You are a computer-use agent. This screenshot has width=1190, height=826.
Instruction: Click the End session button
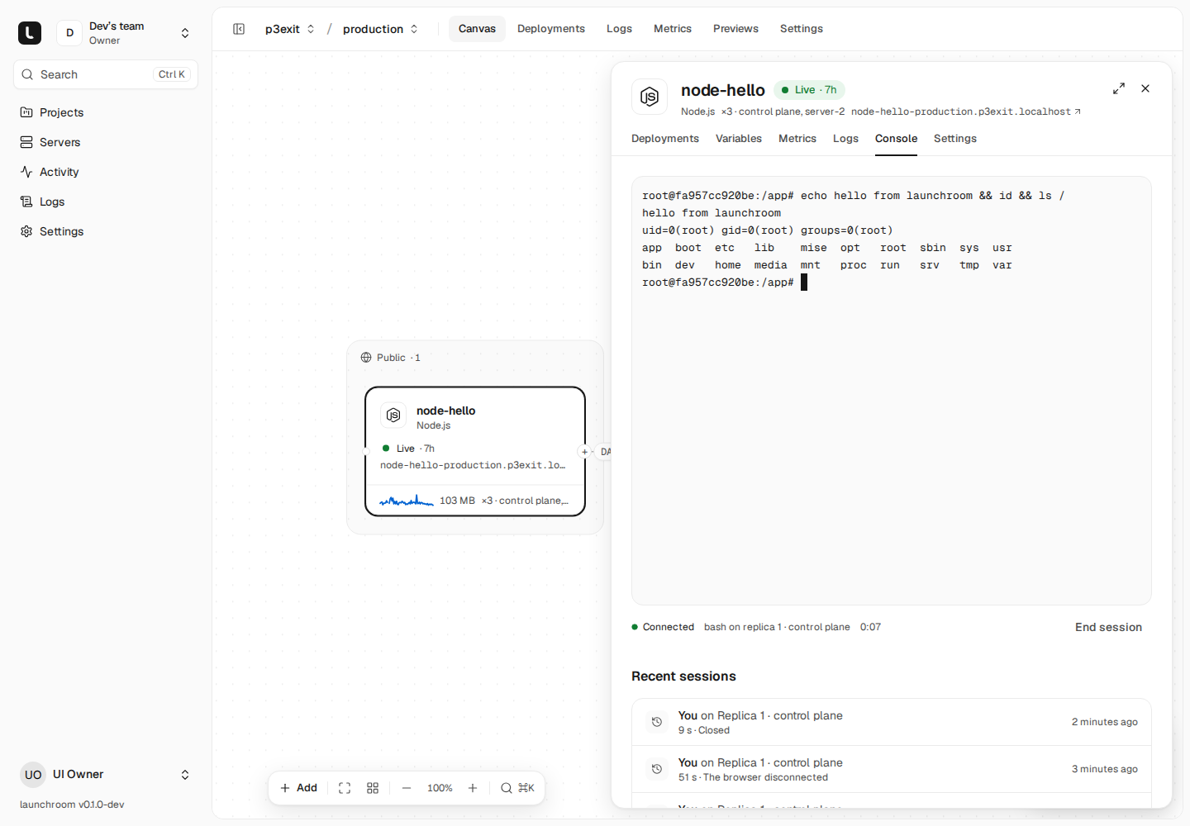coord(1108,628)
